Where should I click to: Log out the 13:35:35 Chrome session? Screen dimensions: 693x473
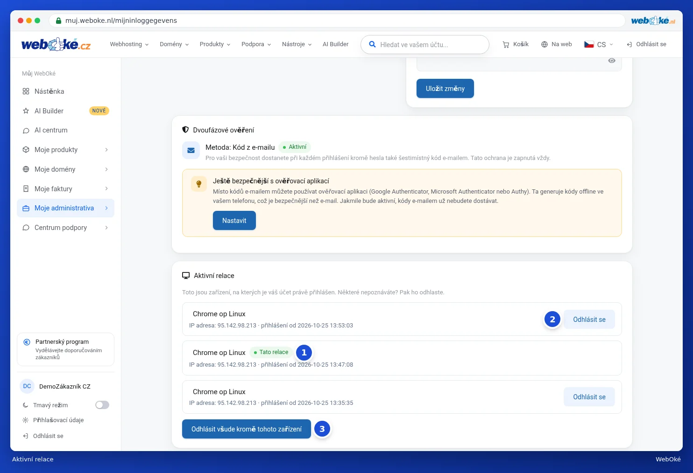589,397
